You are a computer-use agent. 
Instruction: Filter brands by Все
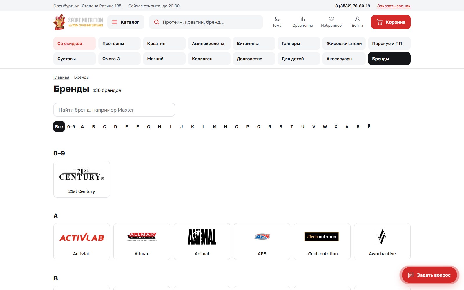coord(59,126)
